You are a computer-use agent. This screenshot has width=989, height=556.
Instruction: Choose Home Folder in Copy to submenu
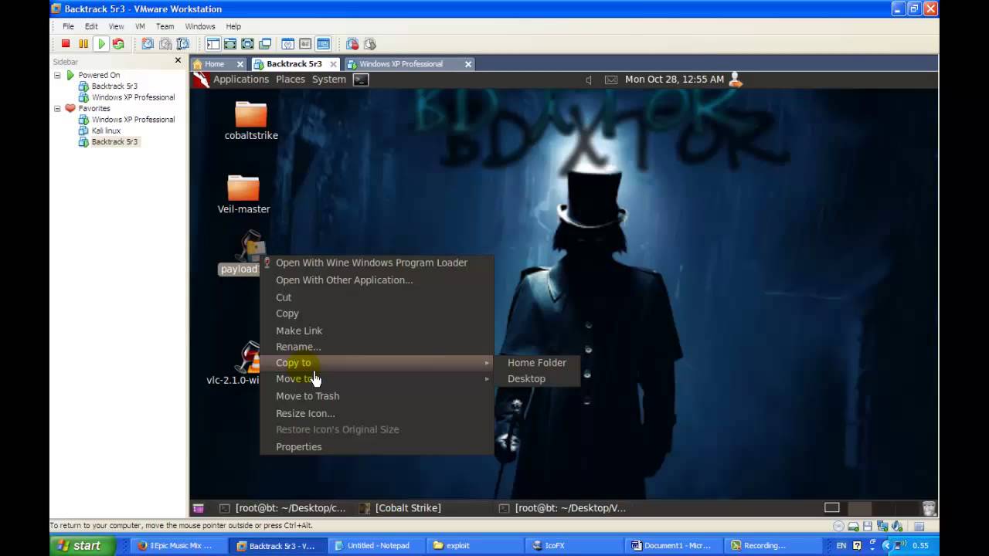pyautogui.click(x=537, y=362)
